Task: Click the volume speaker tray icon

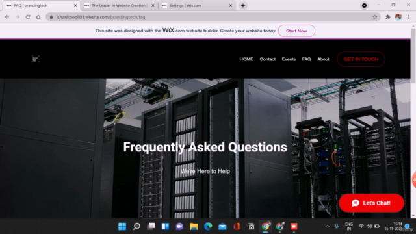Action: click(x=369, y=226)
